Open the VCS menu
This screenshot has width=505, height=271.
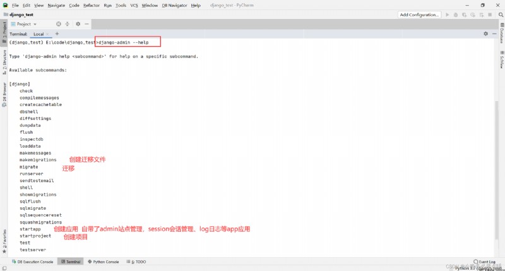click(134, 6)
